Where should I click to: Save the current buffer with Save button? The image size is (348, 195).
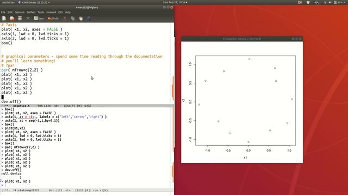pyautogui.click(x=39, y=18)
